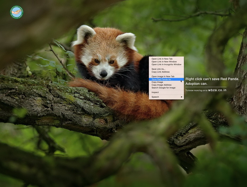This screenshot has width=247, height=187.
Task: Click the 'To know more log on to' text
Action: tap(196, 91)
